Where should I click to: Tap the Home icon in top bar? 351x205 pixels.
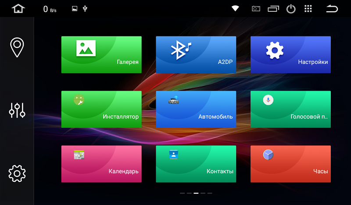click(x=18, y=9)
